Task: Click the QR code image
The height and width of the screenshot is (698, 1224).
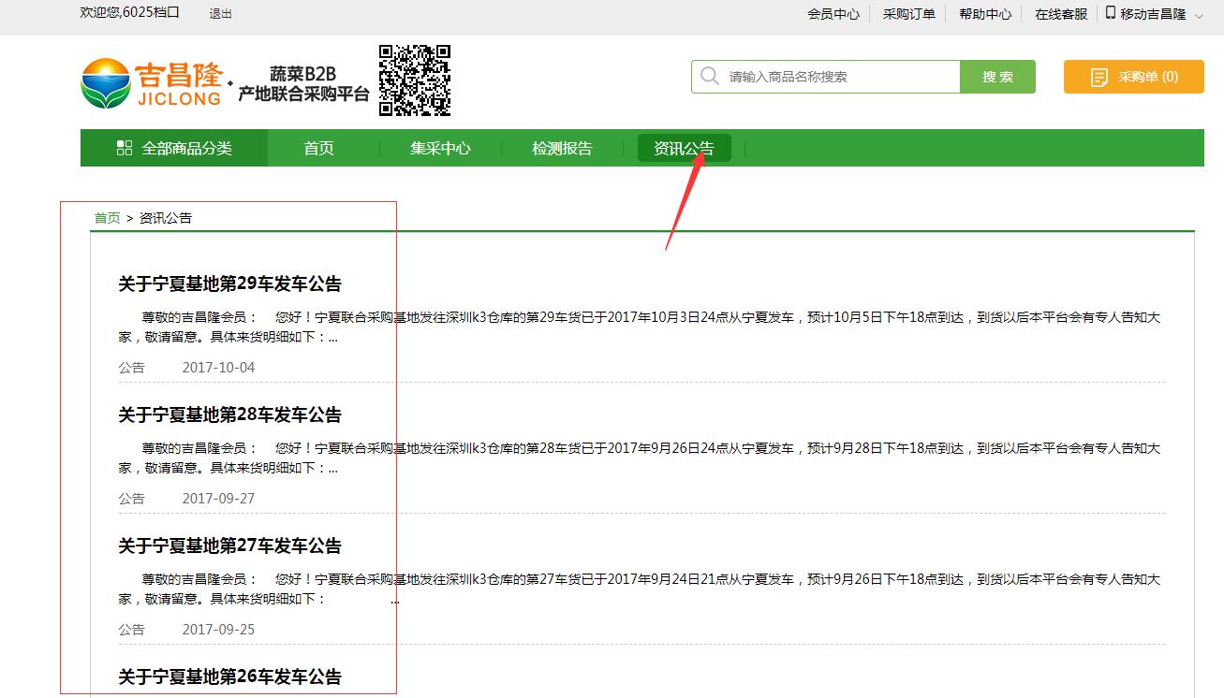Action: tap(415, 80)
